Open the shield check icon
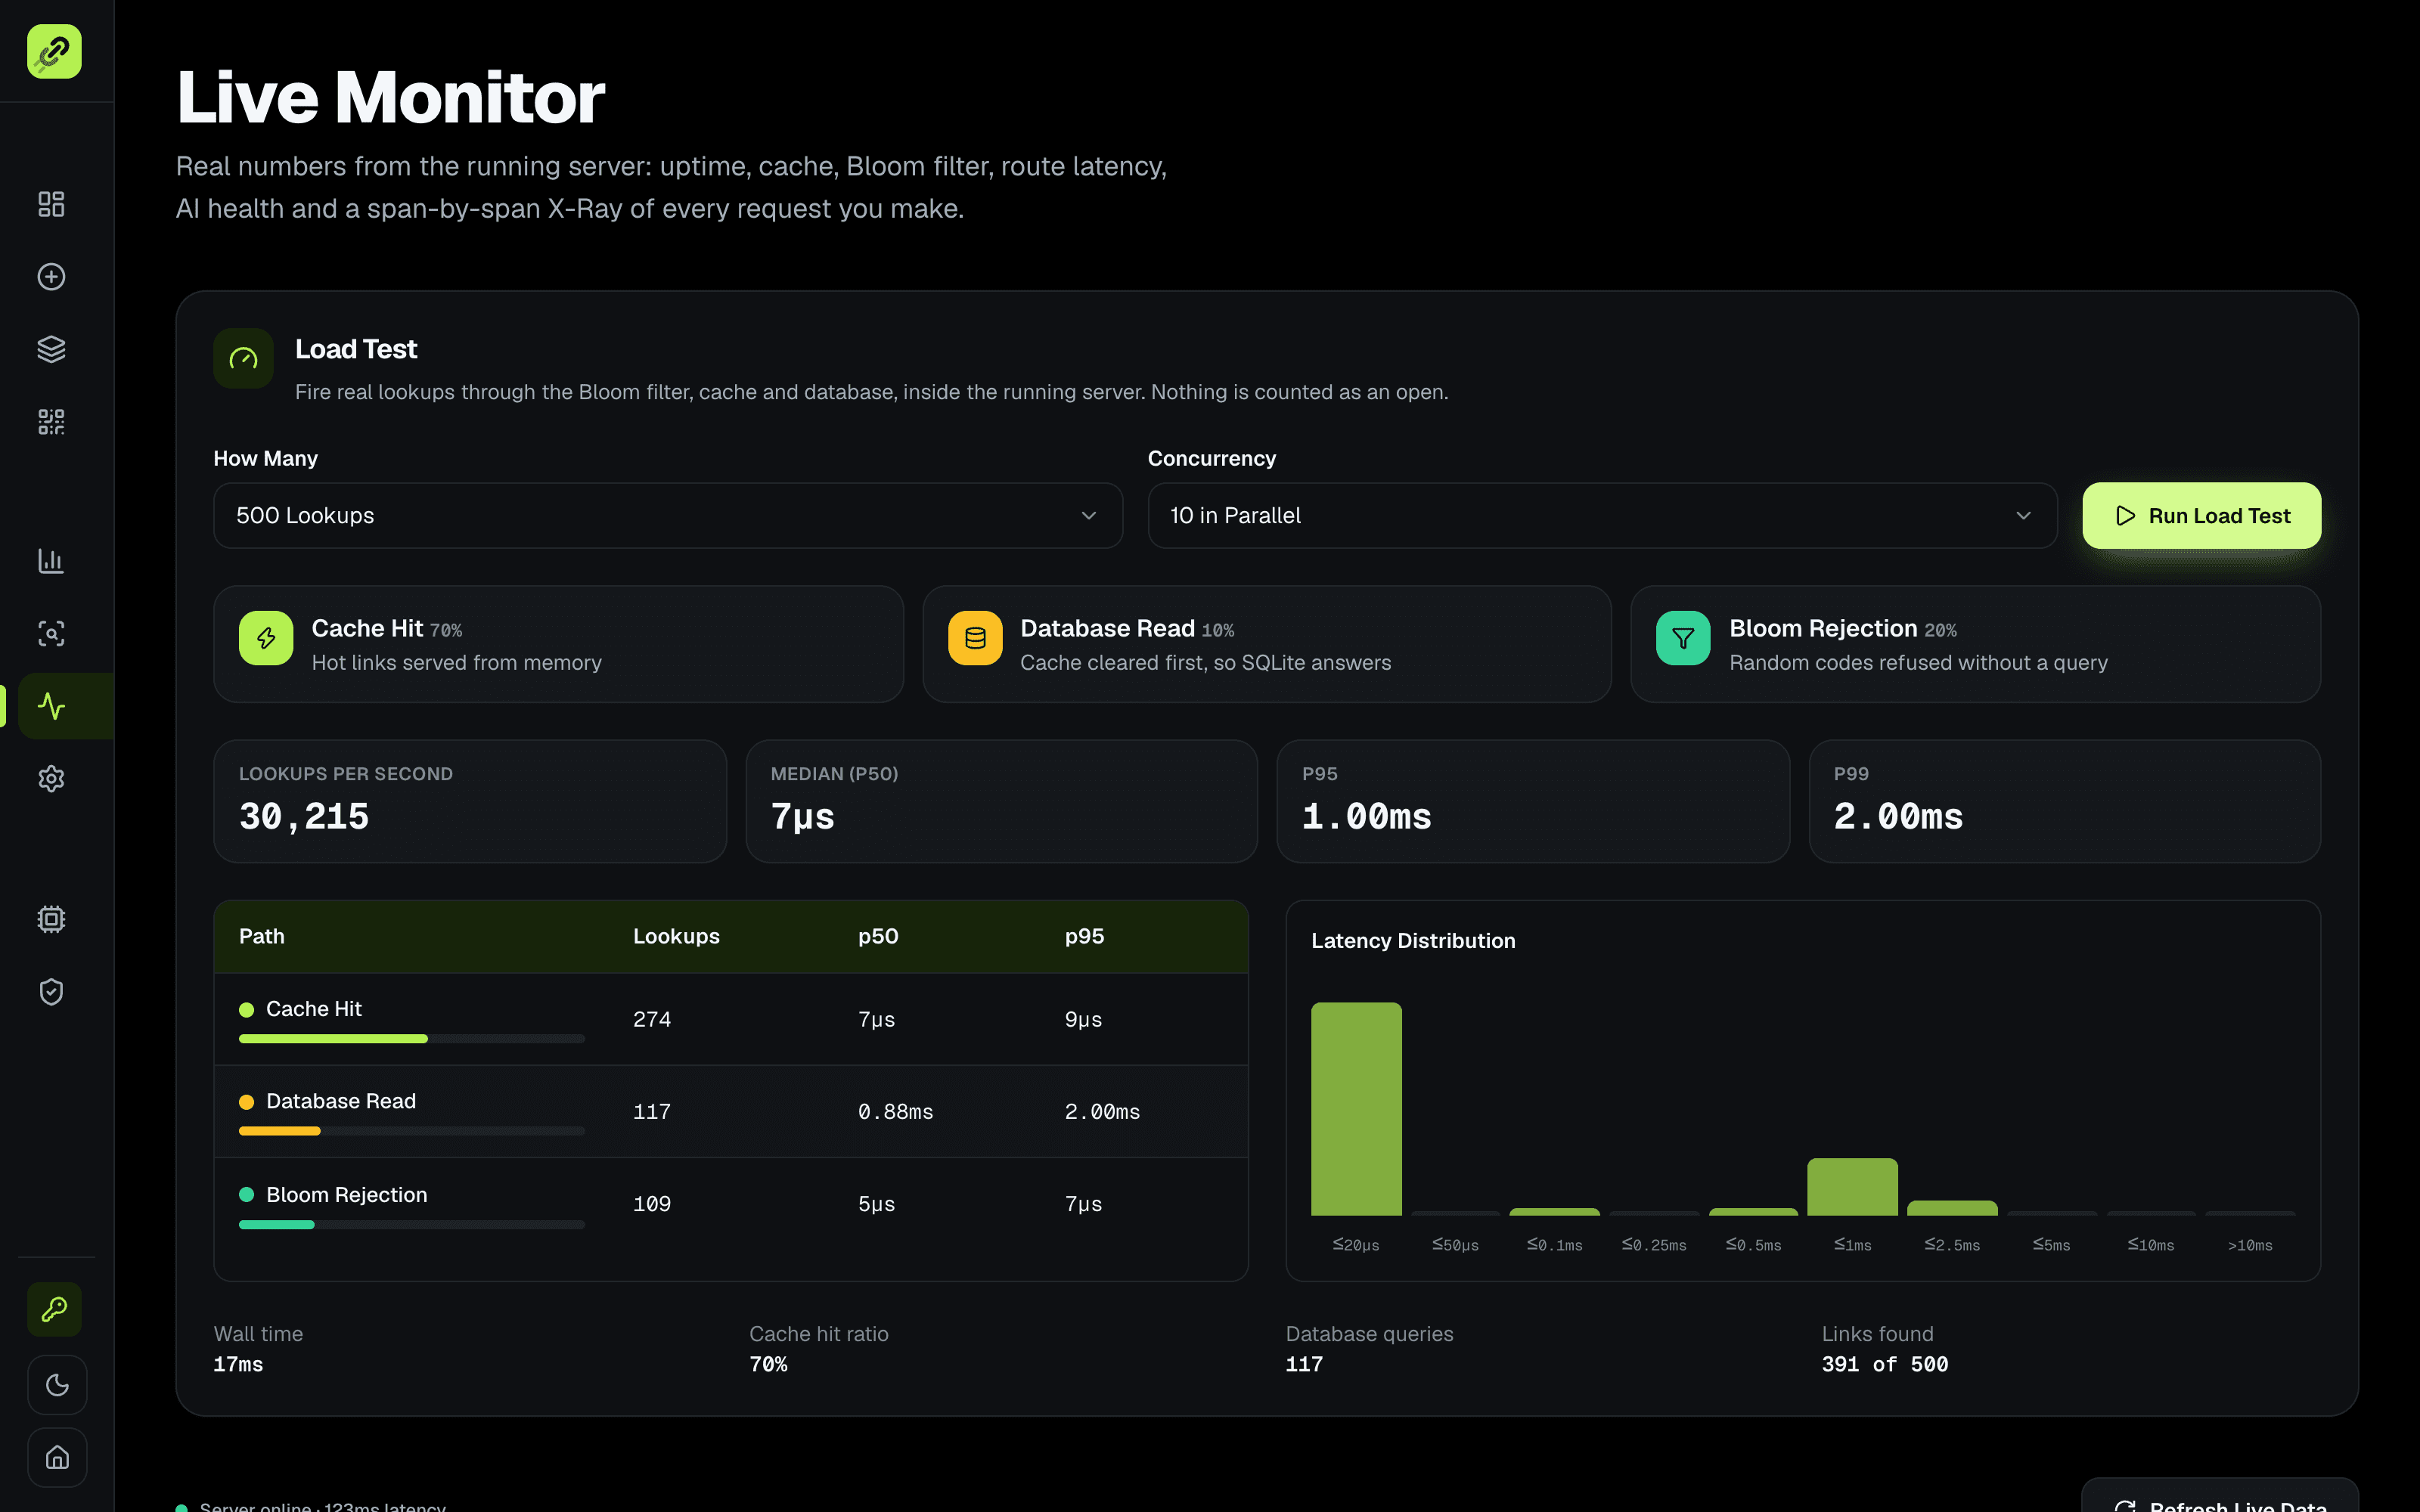This screenshot has height=1512, width=2420. [51, 991]
